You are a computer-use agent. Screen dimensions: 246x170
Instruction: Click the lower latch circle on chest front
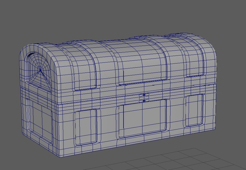coord(144,101)
